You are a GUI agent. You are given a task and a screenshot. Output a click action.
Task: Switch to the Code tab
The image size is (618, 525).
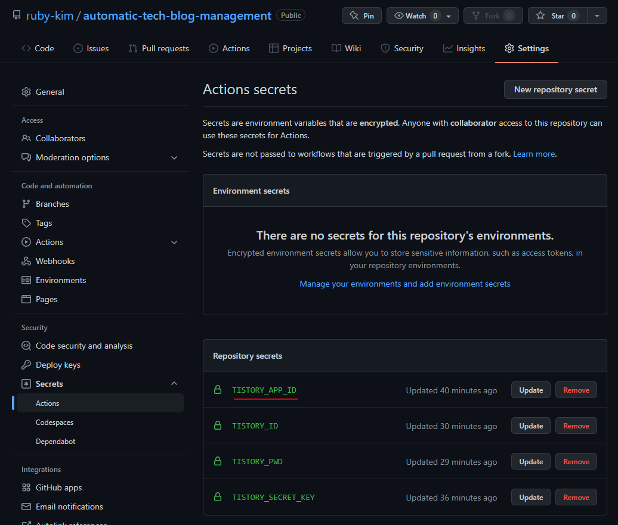click(38, 48)
